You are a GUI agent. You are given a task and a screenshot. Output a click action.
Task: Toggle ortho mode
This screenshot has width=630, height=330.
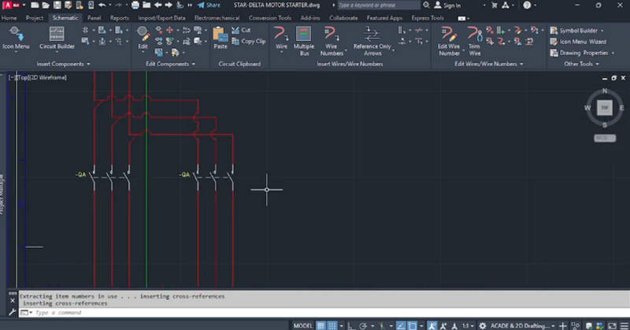[350, 325]
